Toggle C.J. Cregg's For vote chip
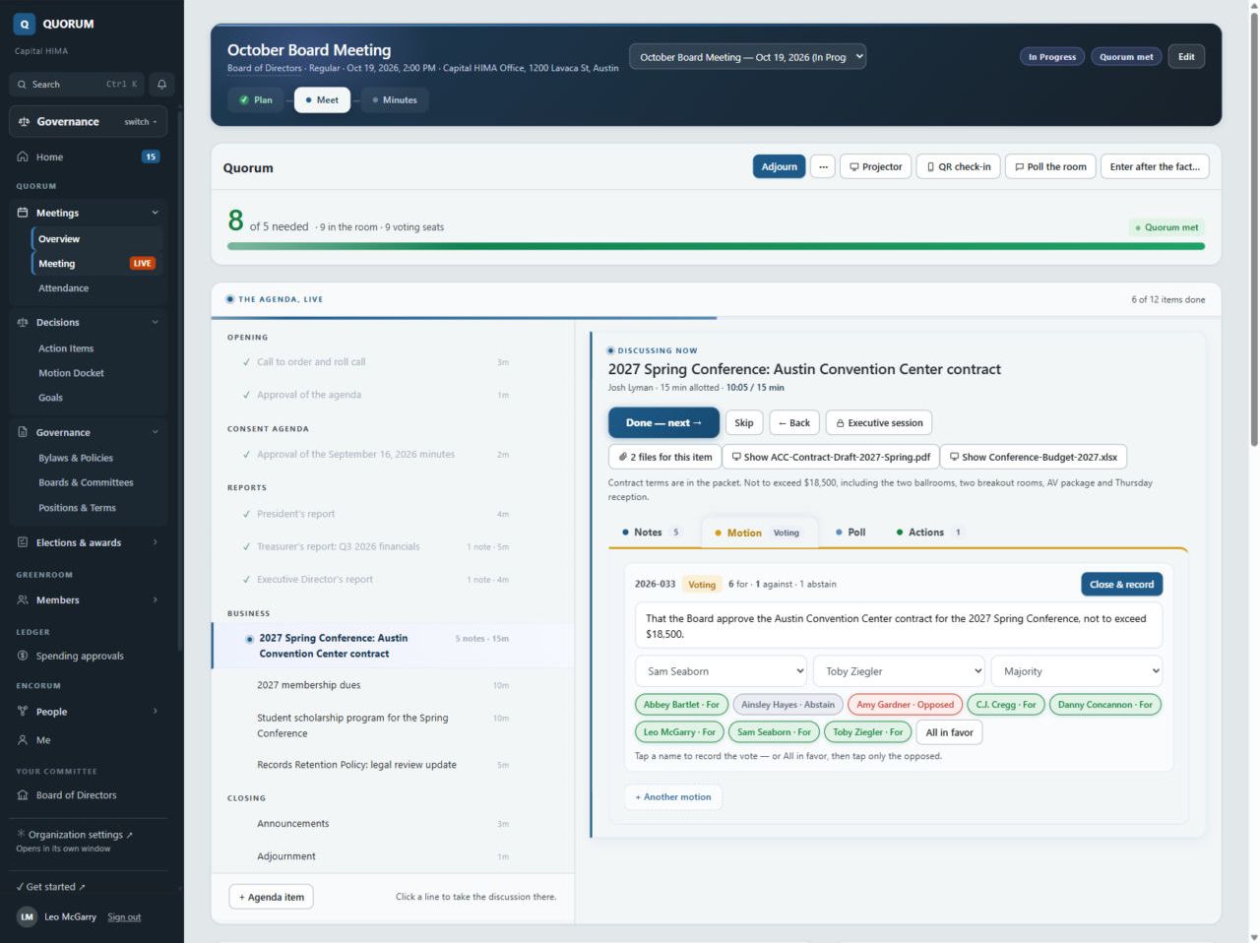The height and width of the screenshot is (943, 1260). (x=1005, y=705)
